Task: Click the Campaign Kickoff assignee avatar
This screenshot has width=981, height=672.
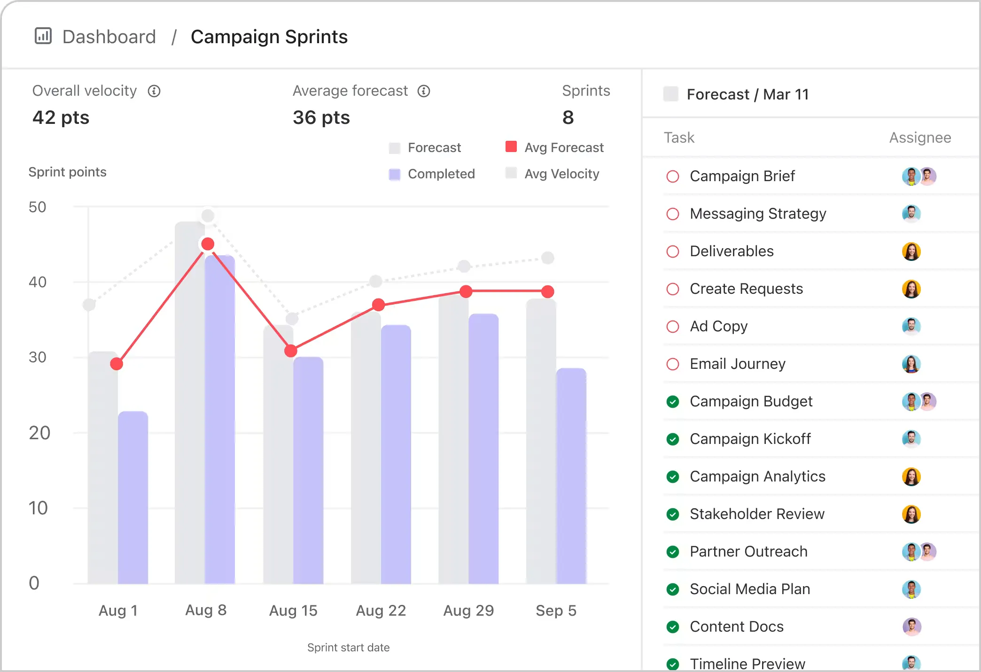Action: (x=911, y=439)
